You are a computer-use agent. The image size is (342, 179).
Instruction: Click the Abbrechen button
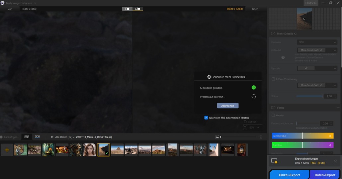pyautogui.click(x=227, y=106)
